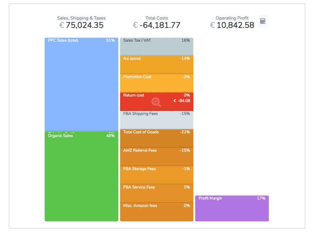Click the Total Costs amount €-64,181.77
Image resolution: width=314 pixels, height=232 pixels.
157,25
